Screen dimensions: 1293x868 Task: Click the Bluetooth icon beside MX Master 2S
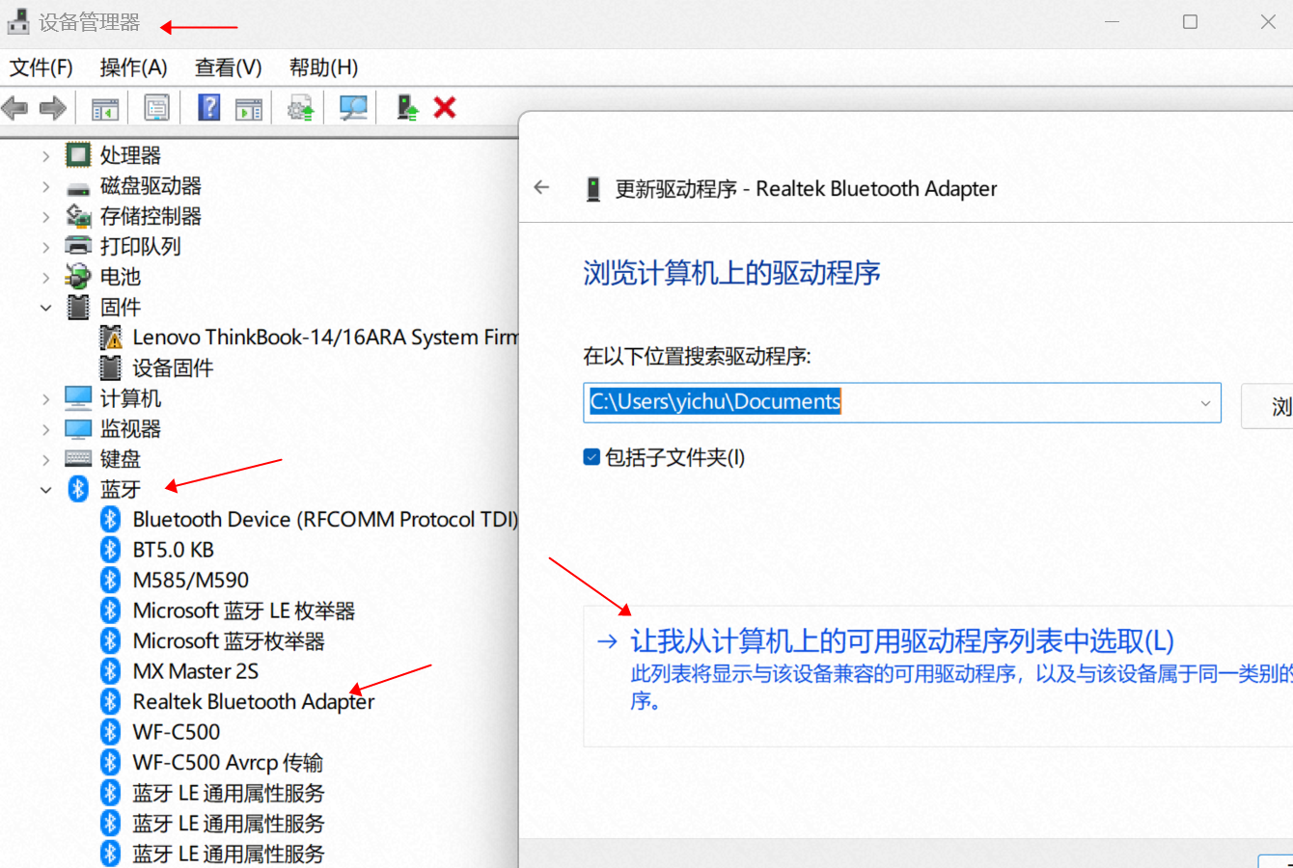pyautogui.click(x=110, y=671)
